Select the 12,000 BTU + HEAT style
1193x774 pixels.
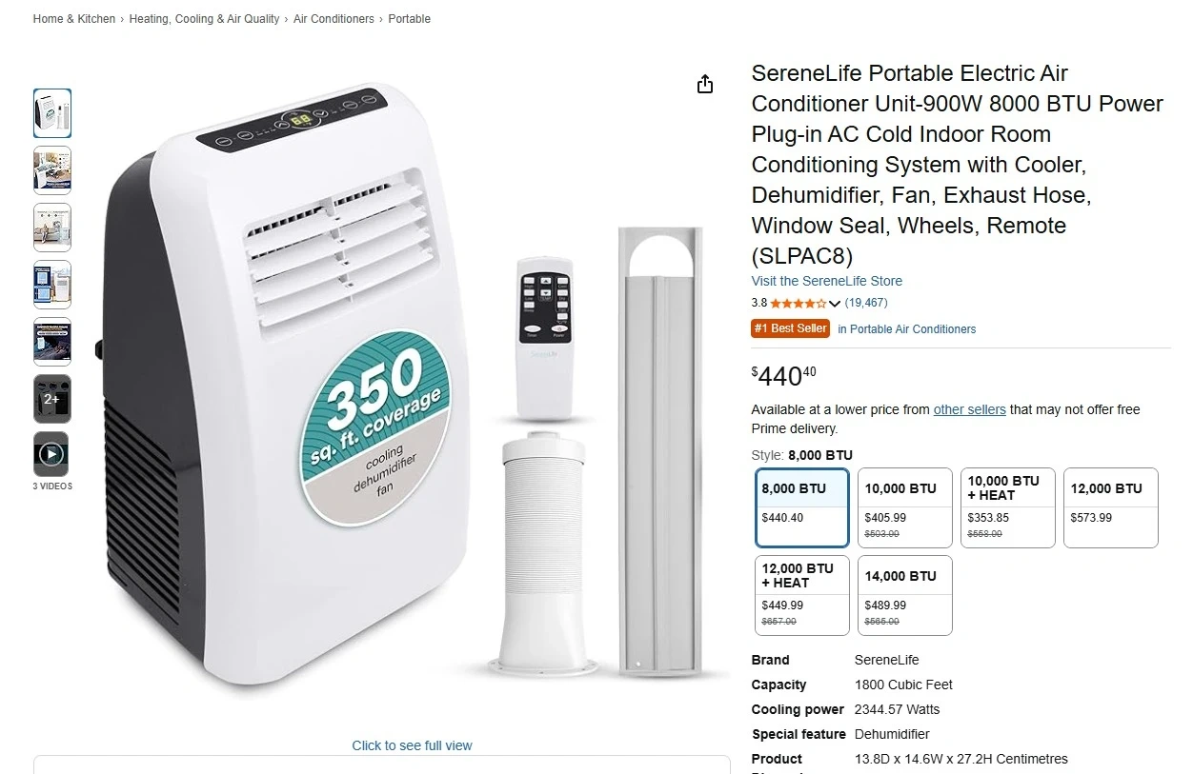coord(802,595)
